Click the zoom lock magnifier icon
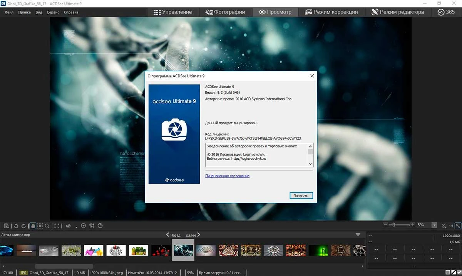The height and width of the screenshot is (276, 462). [444, 226]
